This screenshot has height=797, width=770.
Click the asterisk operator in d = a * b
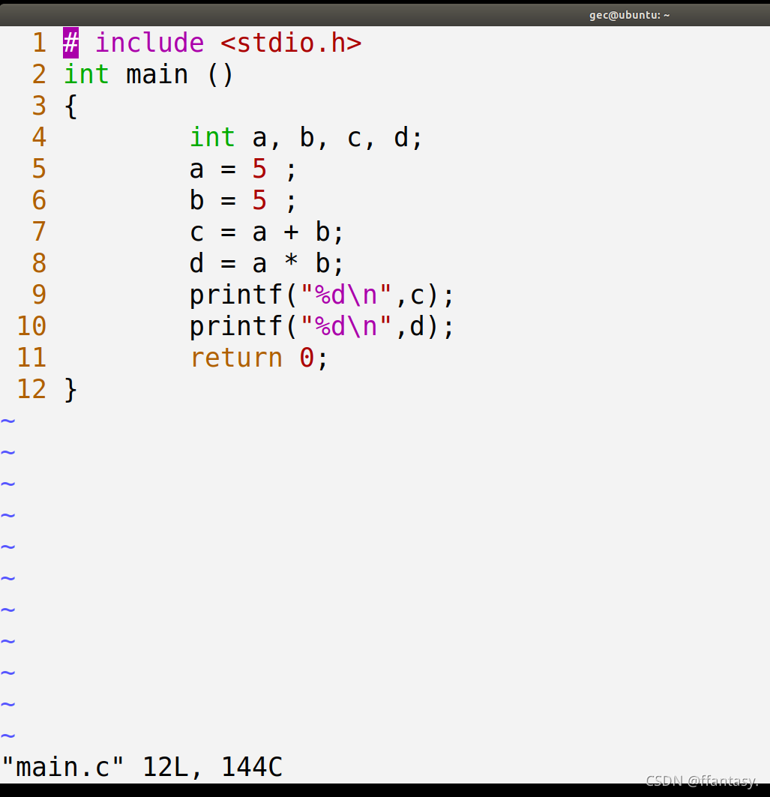[x=291, y=261]
